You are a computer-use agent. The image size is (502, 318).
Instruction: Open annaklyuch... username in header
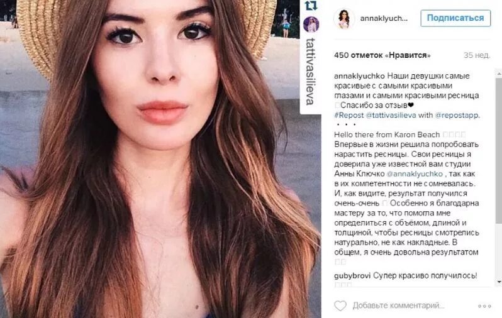[x=384, y=19]
